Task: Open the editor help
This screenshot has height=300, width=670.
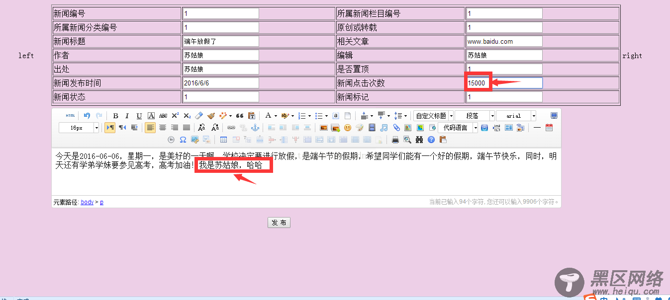Action: point(431,140)
